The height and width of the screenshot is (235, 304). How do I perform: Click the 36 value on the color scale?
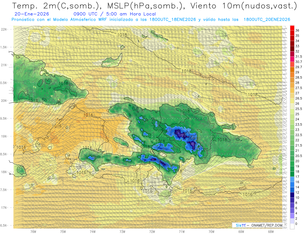tap(297, 30)
